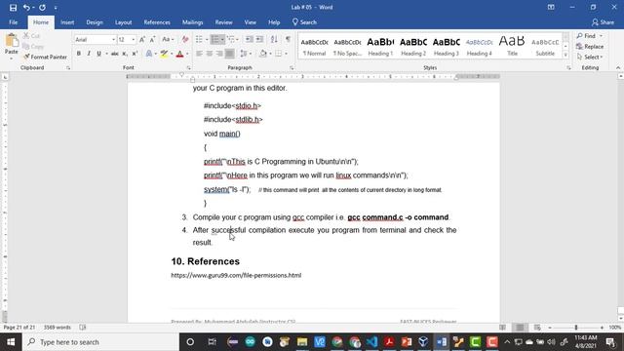Switch to the References tab

(157, 22)
